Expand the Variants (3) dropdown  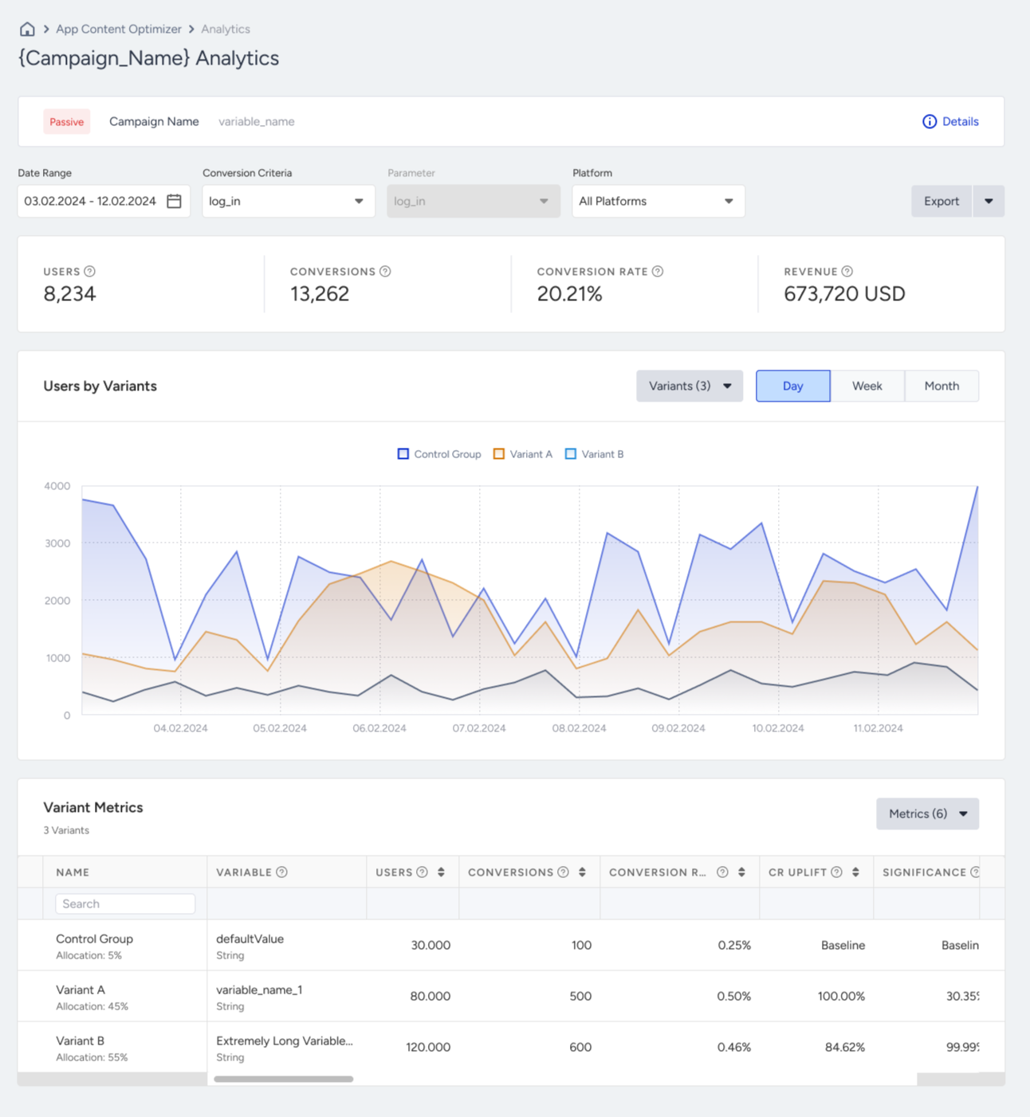point(690,386)
